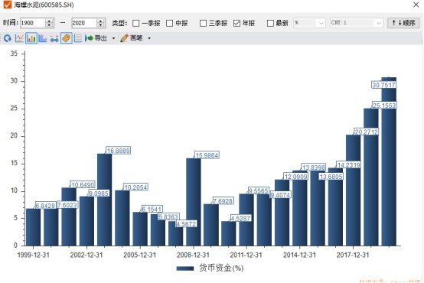Viewport: 424px width, 283px height.
Task: Enable the 中报 checkbox
Action: pyautogui.click(x=170, y=23)
